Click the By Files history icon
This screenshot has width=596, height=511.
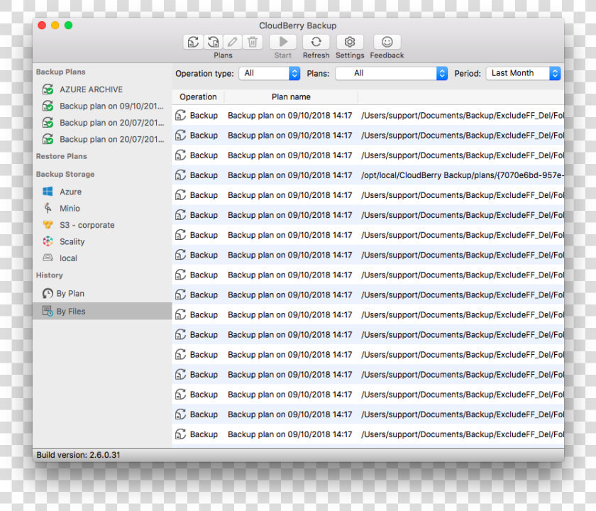[48, 311]
